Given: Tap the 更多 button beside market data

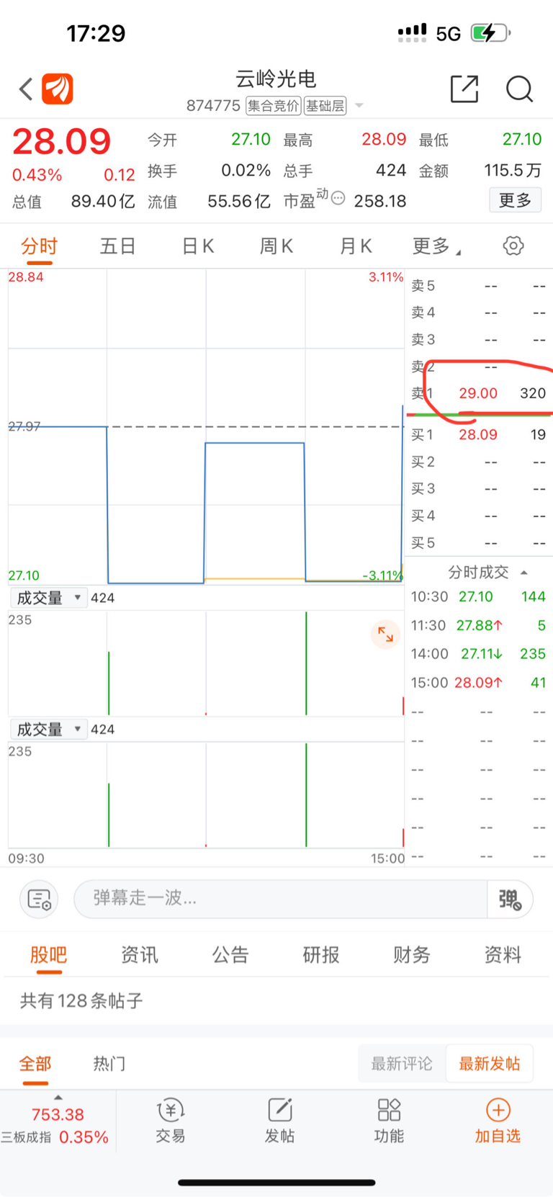Looking at the screenshot, I should pyautogui.click(x=516, y=200).
